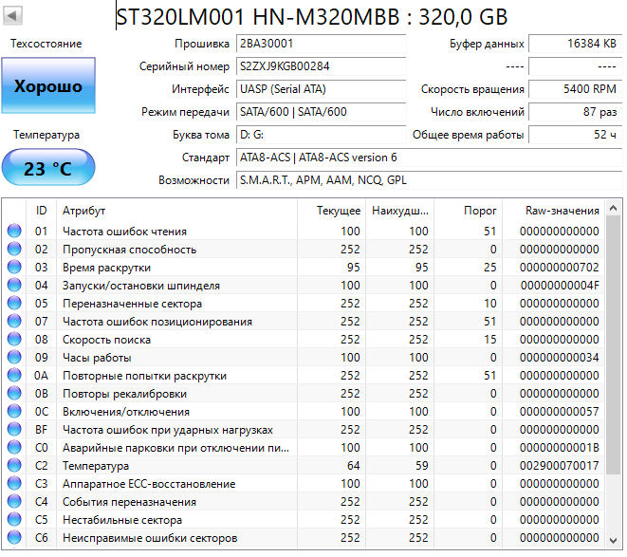627x557 pixels.
Task: Click the attribute list scrollbar thumb
Action: [613, 345]
